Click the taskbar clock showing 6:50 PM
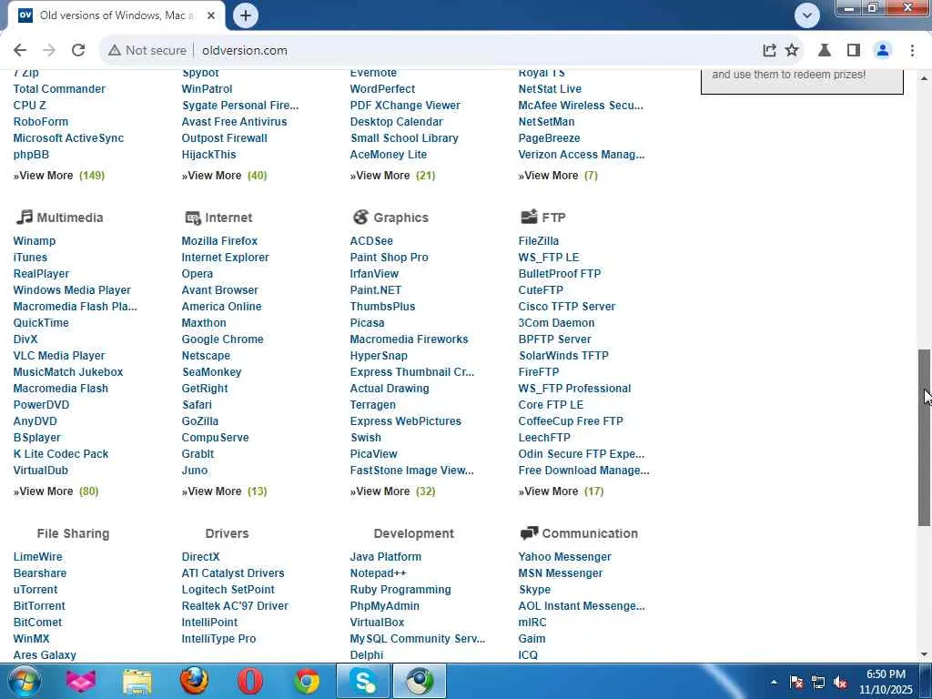This screenshot has height=699, width=932. [886, 682]
